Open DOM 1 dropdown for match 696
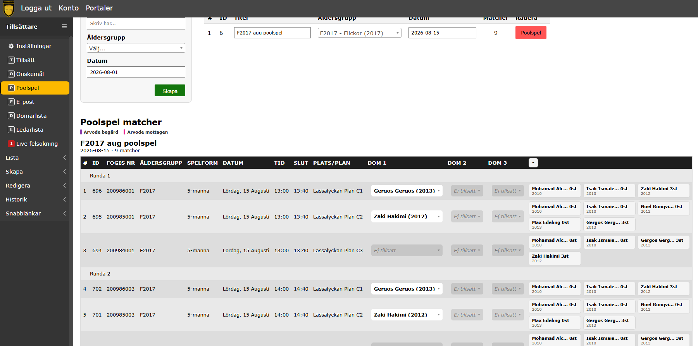698x346 pixels. tap(407, 191)
